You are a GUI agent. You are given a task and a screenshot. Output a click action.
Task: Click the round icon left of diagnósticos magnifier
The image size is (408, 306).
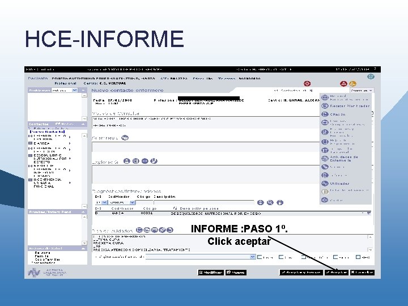261,202
